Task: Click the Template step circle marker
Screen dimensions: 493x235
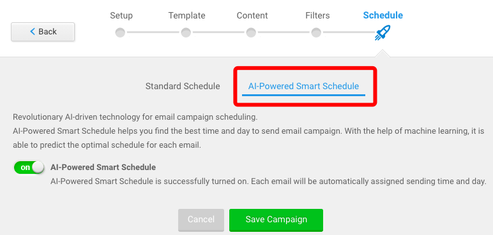Action: (x=186, y=32)
